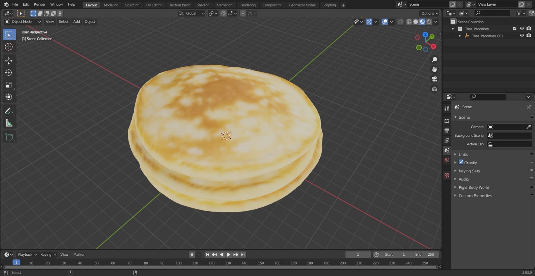Open the Tool properties tab
The width and height of the screenshot is (535, 276).
[x=447, y=108]
